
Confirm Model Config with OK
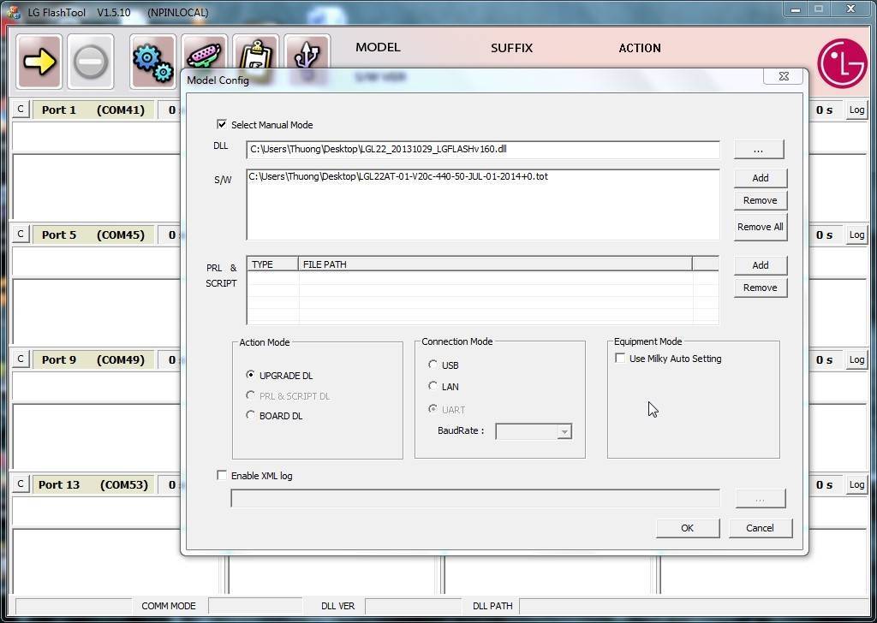point(688,528)
